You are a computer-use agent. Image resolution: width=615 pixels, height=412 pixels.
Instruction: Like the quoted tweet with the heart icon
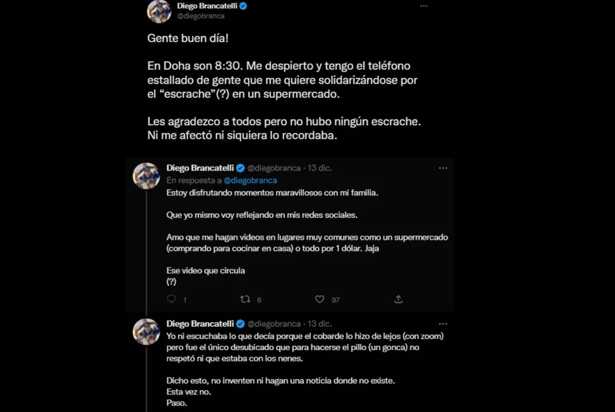click(318, 299)
